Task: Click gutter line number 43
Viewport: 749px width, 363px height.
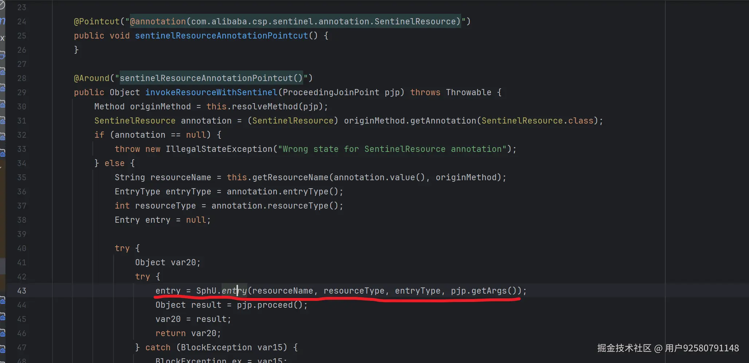Action: coord(22,291)
